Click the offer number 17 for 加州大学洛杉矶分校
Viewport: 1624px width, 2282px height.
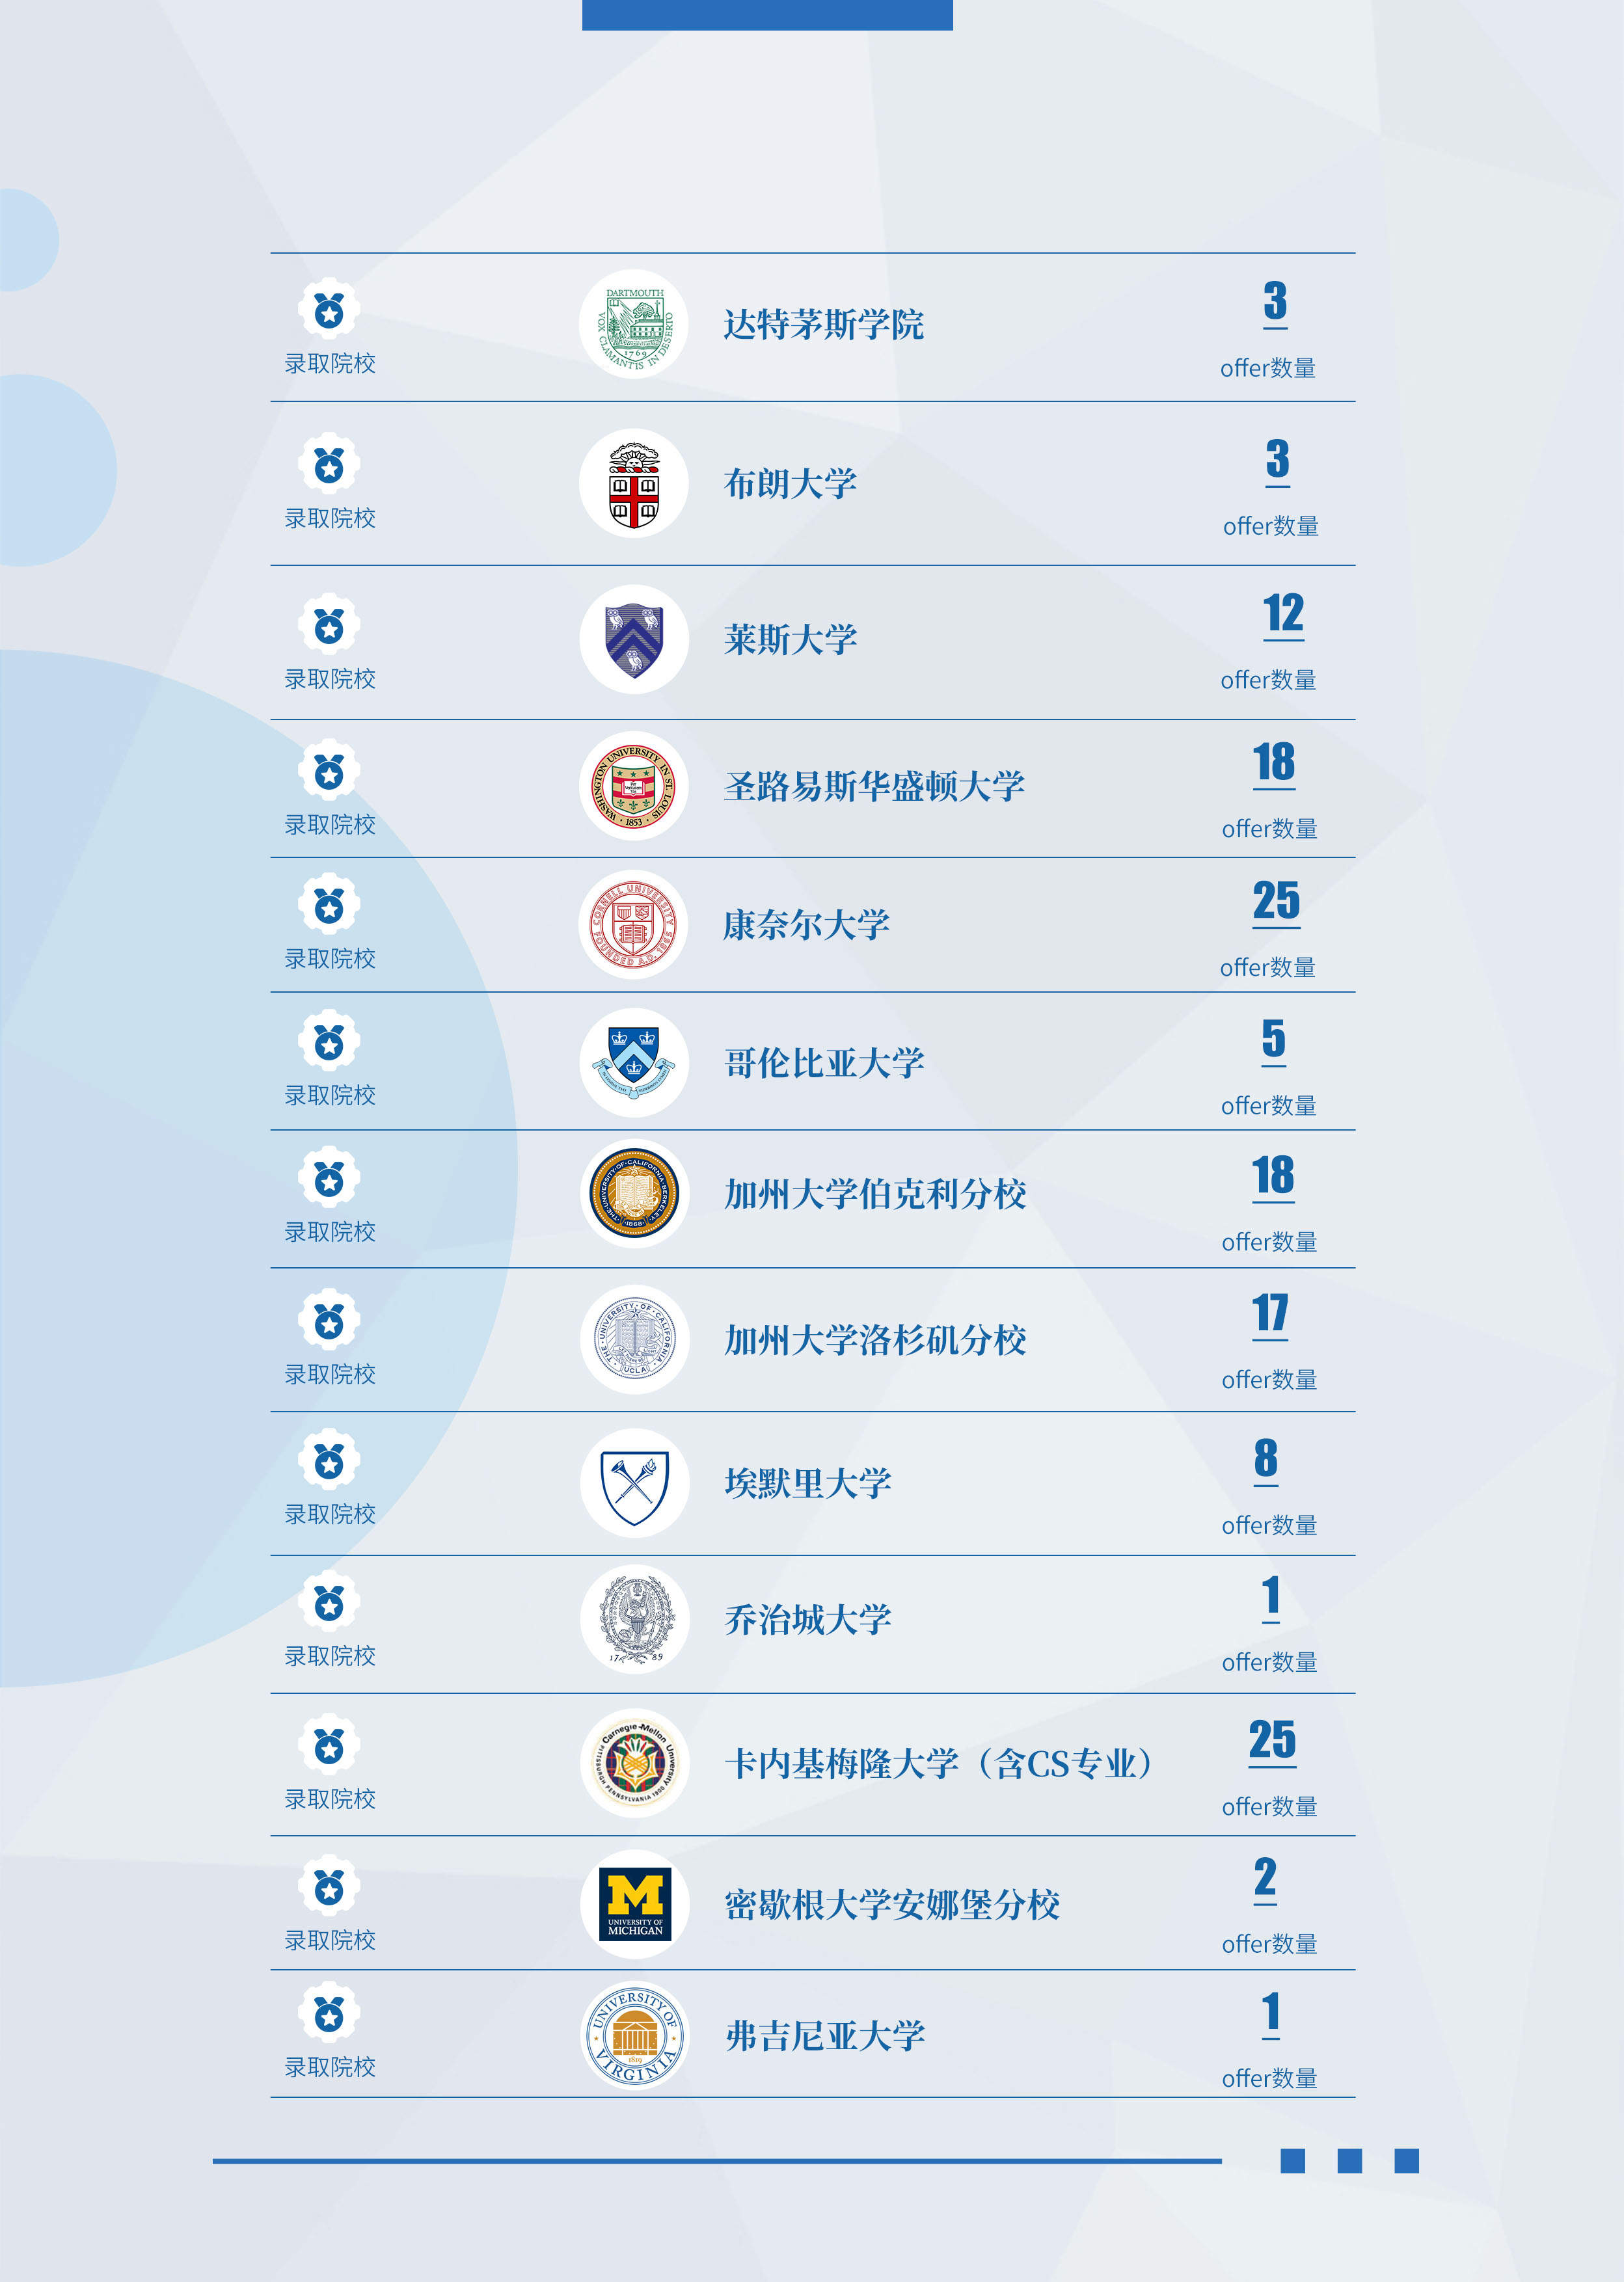[1270, 1313]
